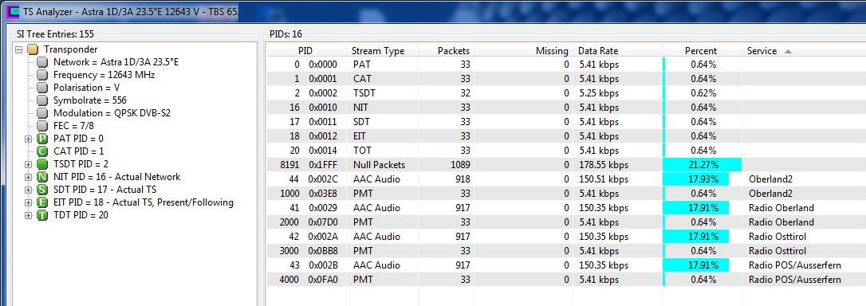The image size is (866, 306).
Task: Select the TOT row PID 0x0014
Action: tap(566, 151)
